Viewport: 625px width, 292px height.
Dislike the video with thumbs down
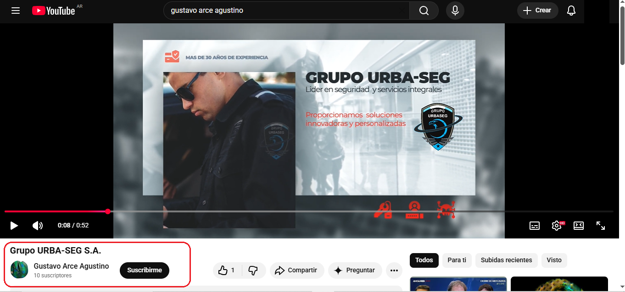pos(253,270)
